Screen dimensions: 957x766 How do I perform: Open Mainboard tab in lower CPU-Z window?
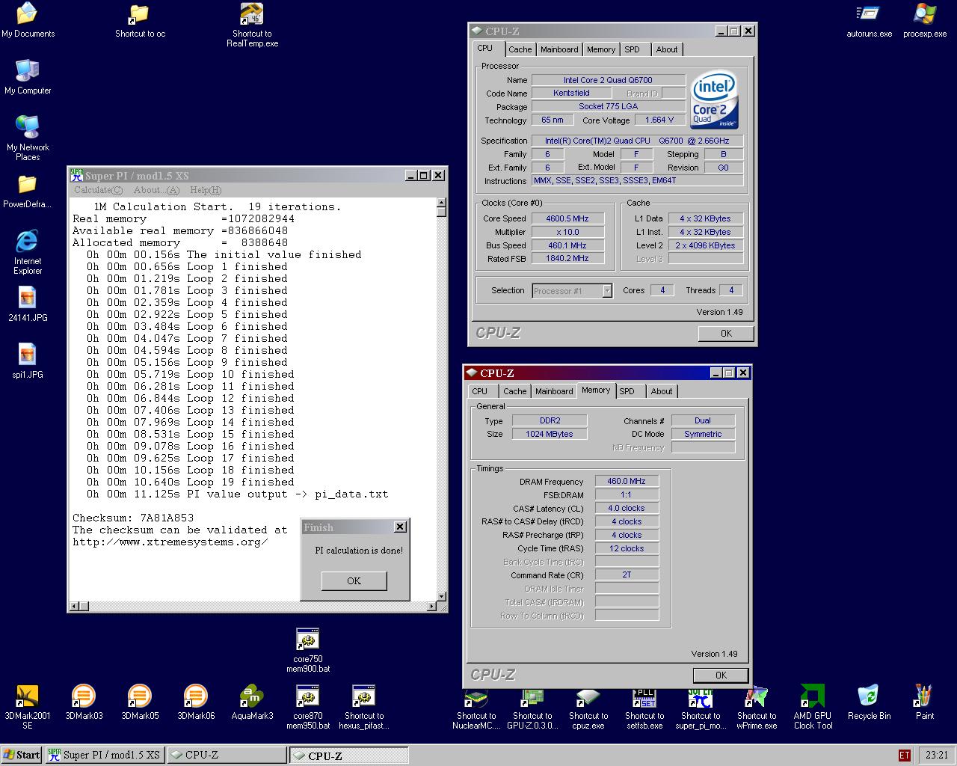tap(554, 391)
